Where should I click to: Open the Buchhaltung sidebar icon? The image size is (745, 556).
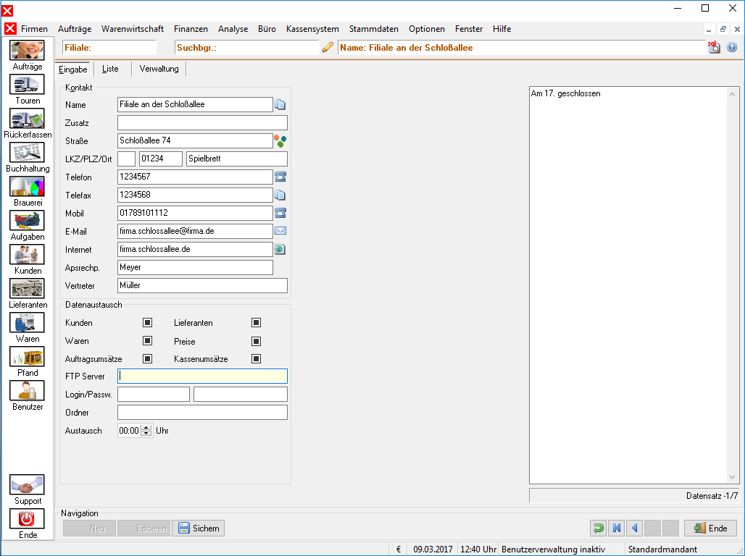tap(27, 153)
